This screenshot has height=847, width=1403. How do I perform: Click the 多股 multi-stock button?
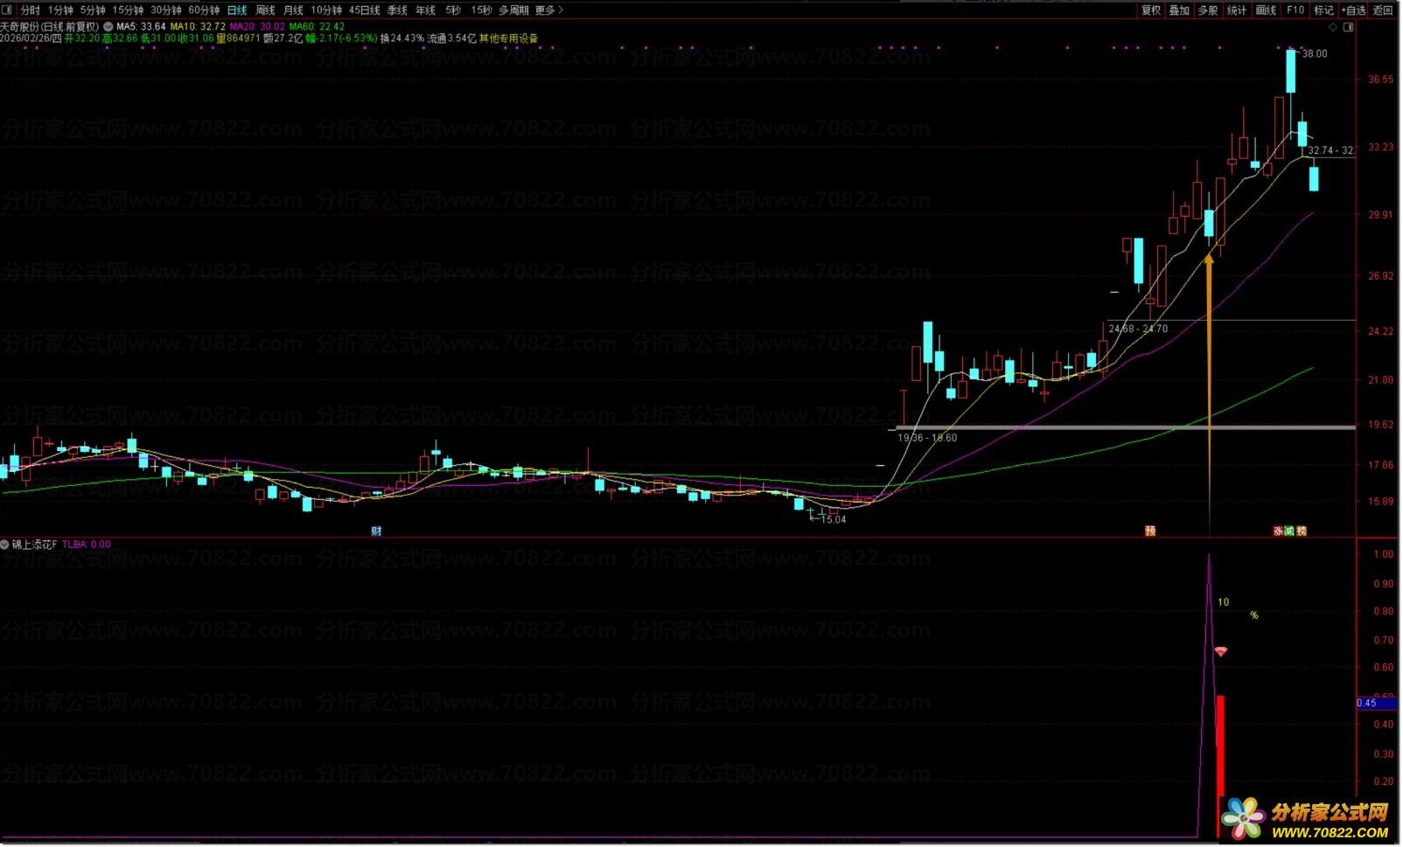click(1208, 10)
